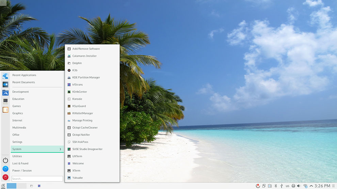Launch KDE Partition Manager
This screenshot has width=337, height=189.
(x=92, y=77)
